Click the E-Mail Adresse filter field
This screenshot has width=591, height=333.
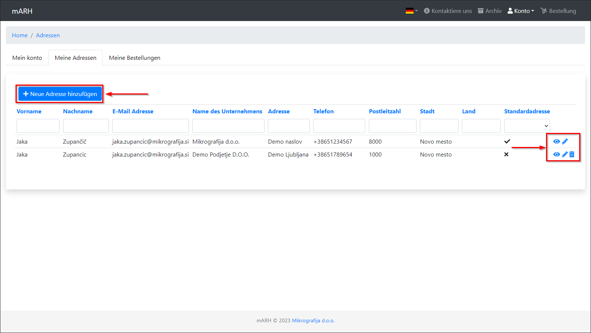(x=151, y=126)
